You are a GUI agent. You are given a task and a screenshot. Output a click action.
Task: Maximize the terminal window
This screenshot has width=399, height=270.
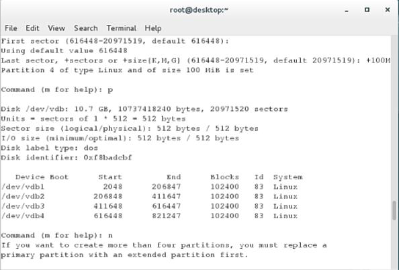pos(367,9)
